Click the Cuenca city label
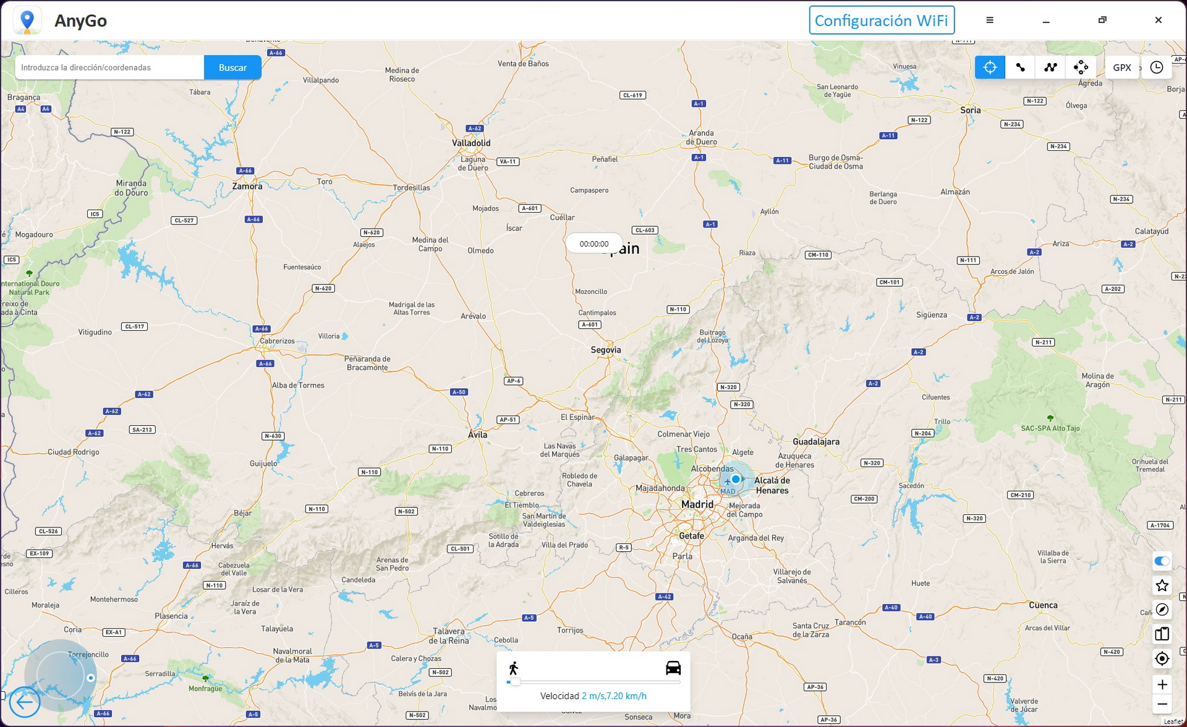Viewport: 1187px width, 727px height. [x=1043, y=605]
